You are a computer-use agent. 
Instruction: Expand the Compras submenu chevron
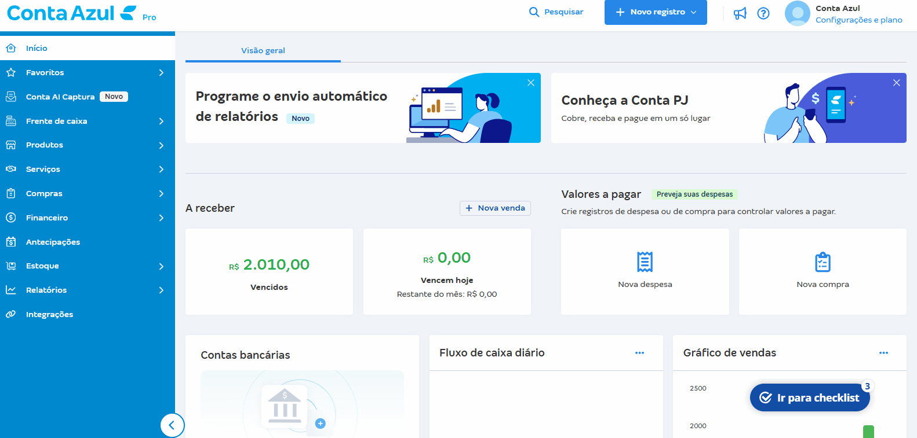161,193
